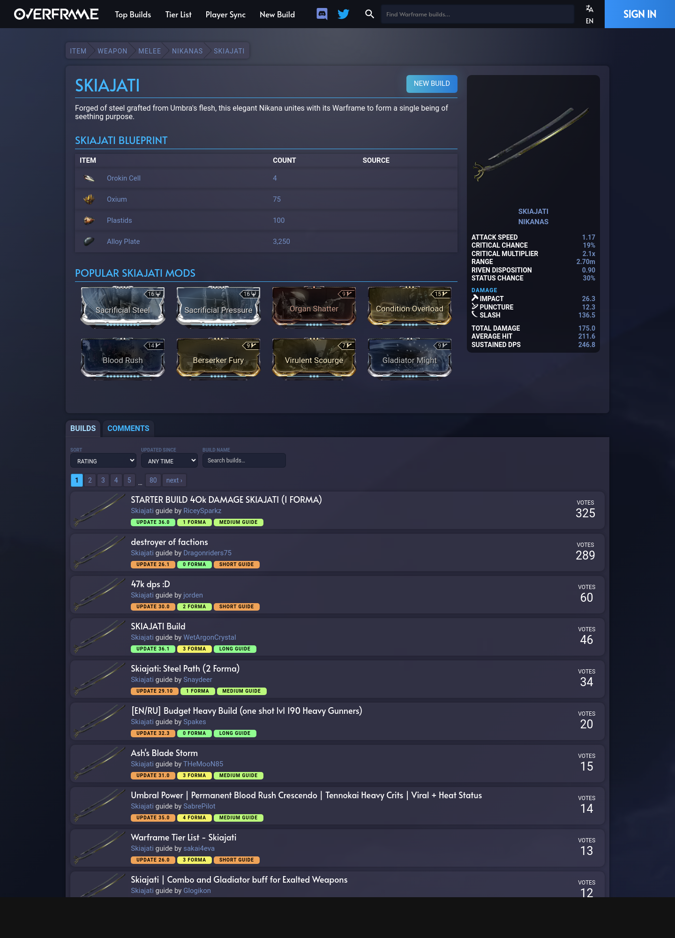This screenshot has width=675, height=938.
Task: Go to results page 3
Action: (x=103, y=480)
